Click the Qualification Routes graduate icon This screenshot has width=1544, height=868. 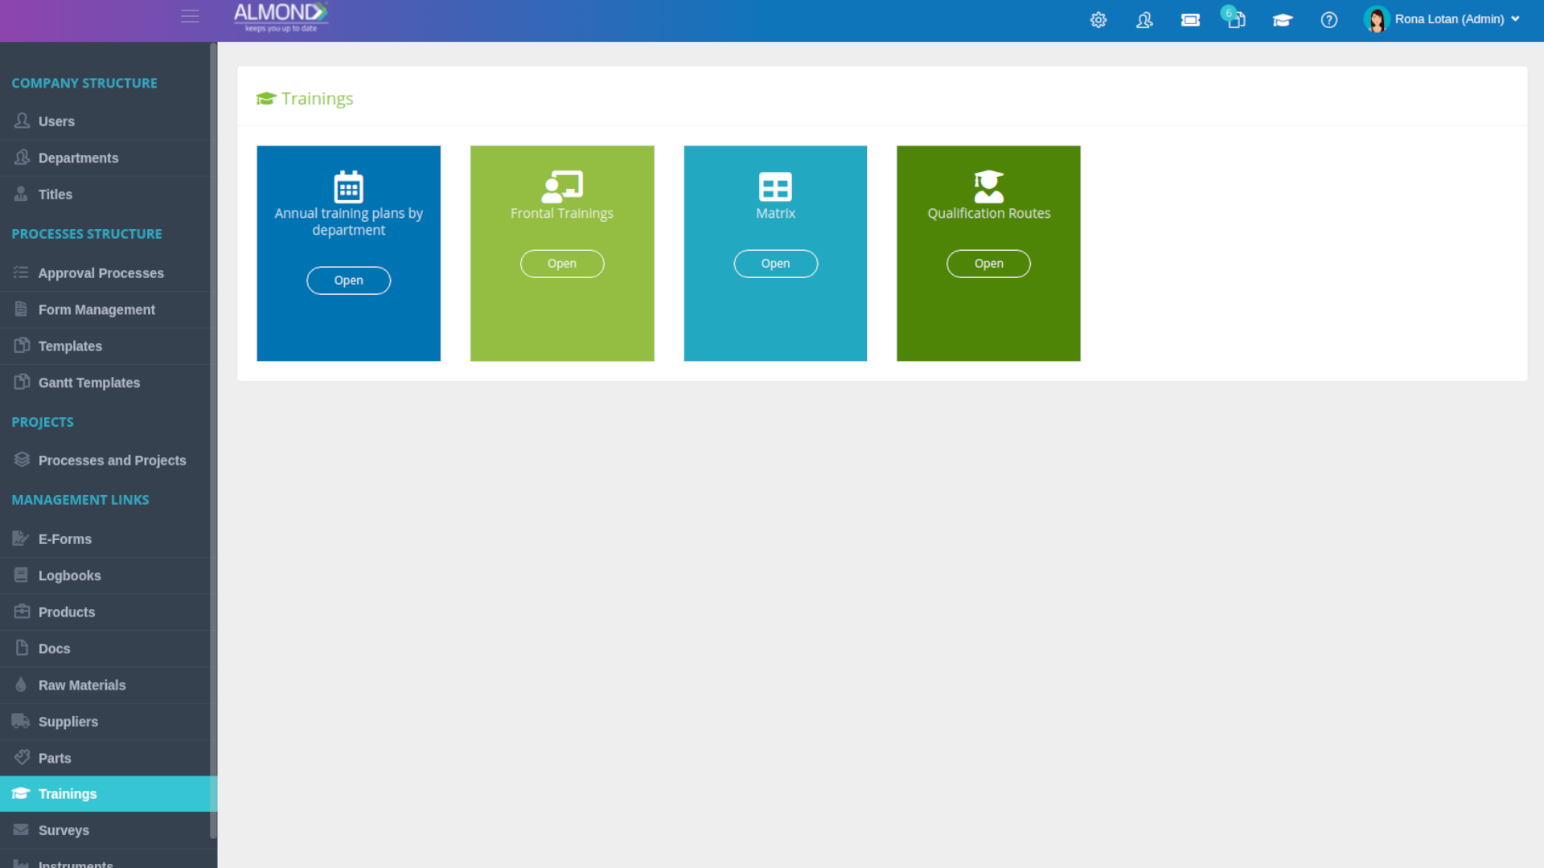[988, 186]
